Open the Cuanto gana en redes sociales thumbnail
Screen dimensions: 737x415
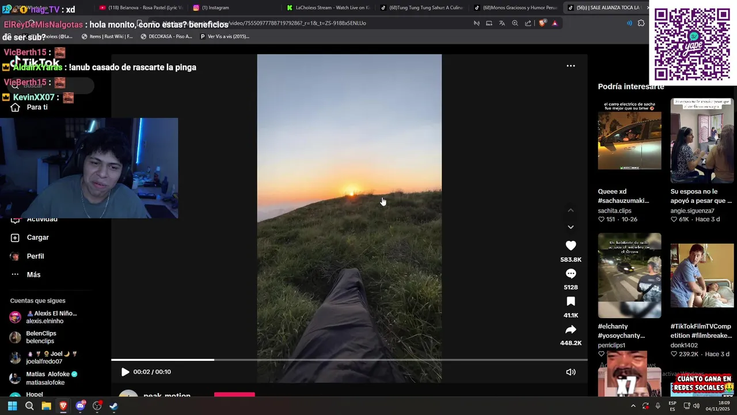click(702, 384)
